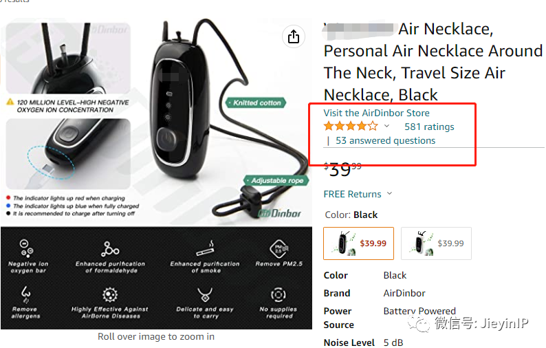Click the share icon on product image
This screenshot has width=546, height=348.
[x=293, y=36]
